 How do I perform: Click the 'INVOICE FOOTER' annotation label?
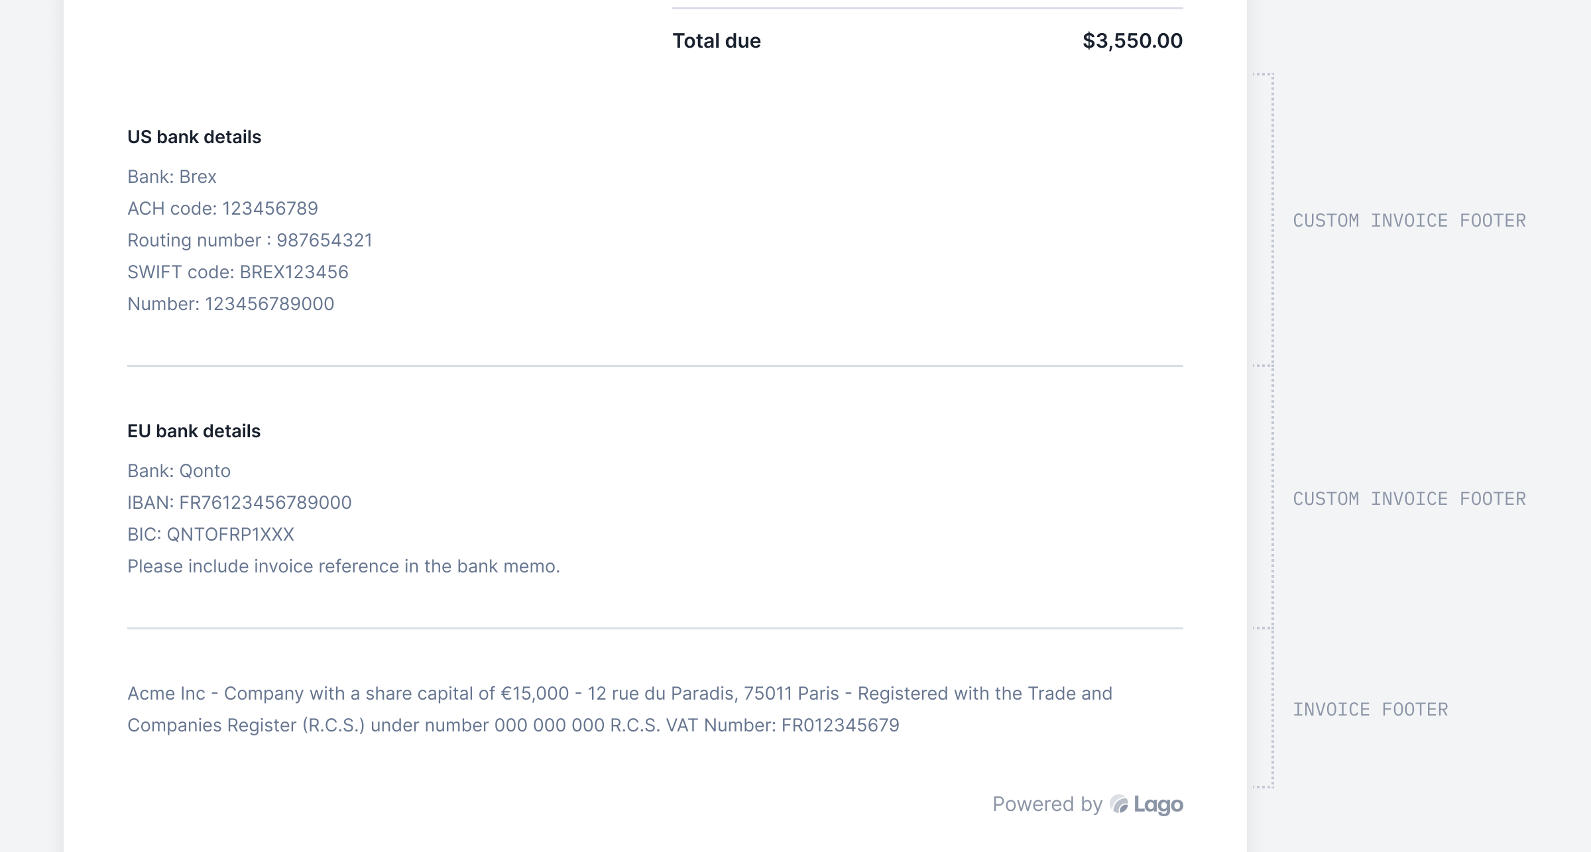click(1370, 710)
